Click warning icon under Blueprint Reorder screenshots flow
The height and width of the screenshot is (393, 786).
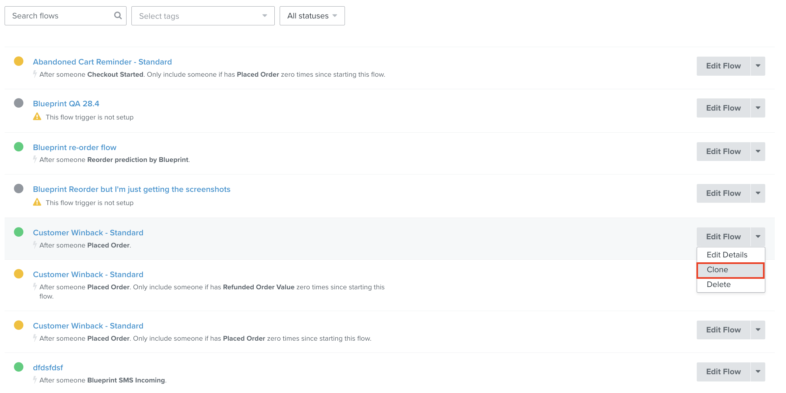[x=37, y=202]
